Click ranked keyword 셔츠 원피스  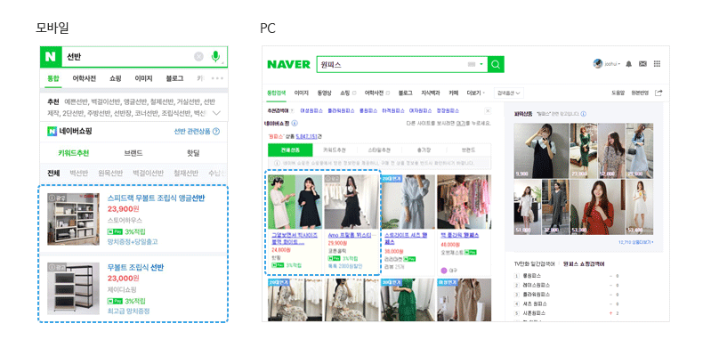point(535,303)
